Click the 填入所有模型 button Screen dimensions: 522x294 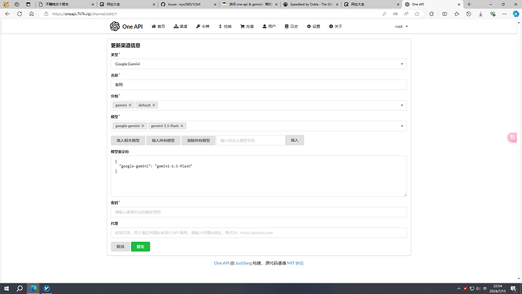[x=163, y=140]
